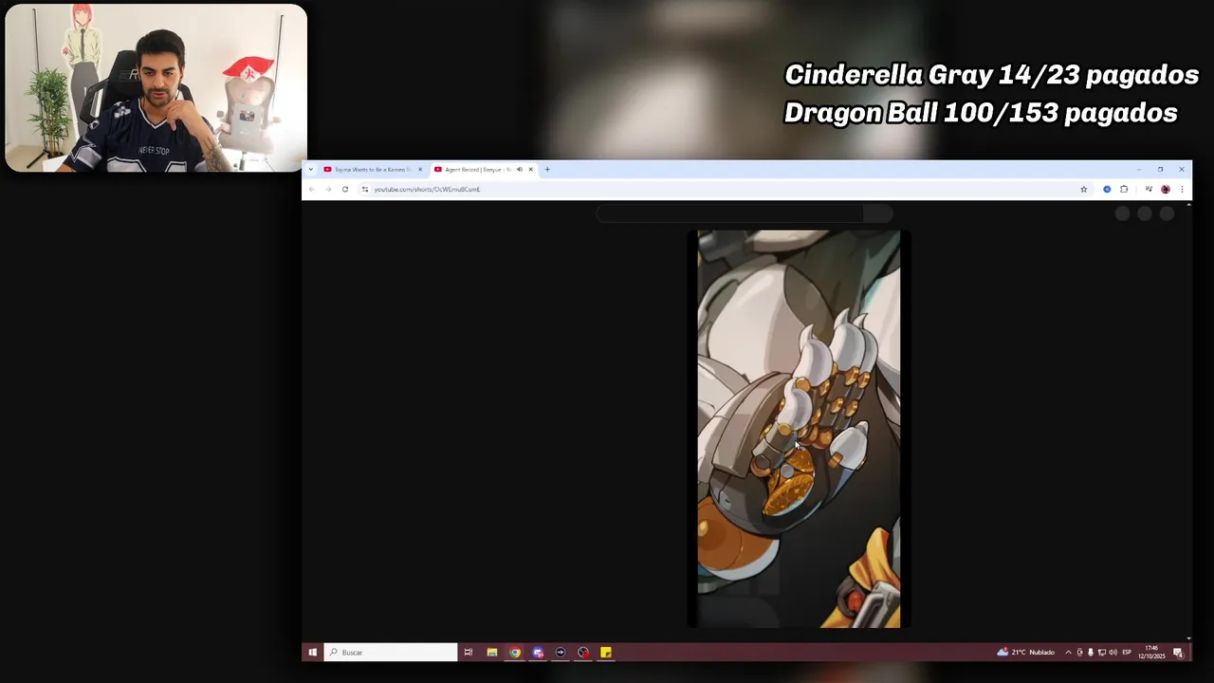
Task: Expand hidden system tray icons chevron
Action: (1069, 653)
